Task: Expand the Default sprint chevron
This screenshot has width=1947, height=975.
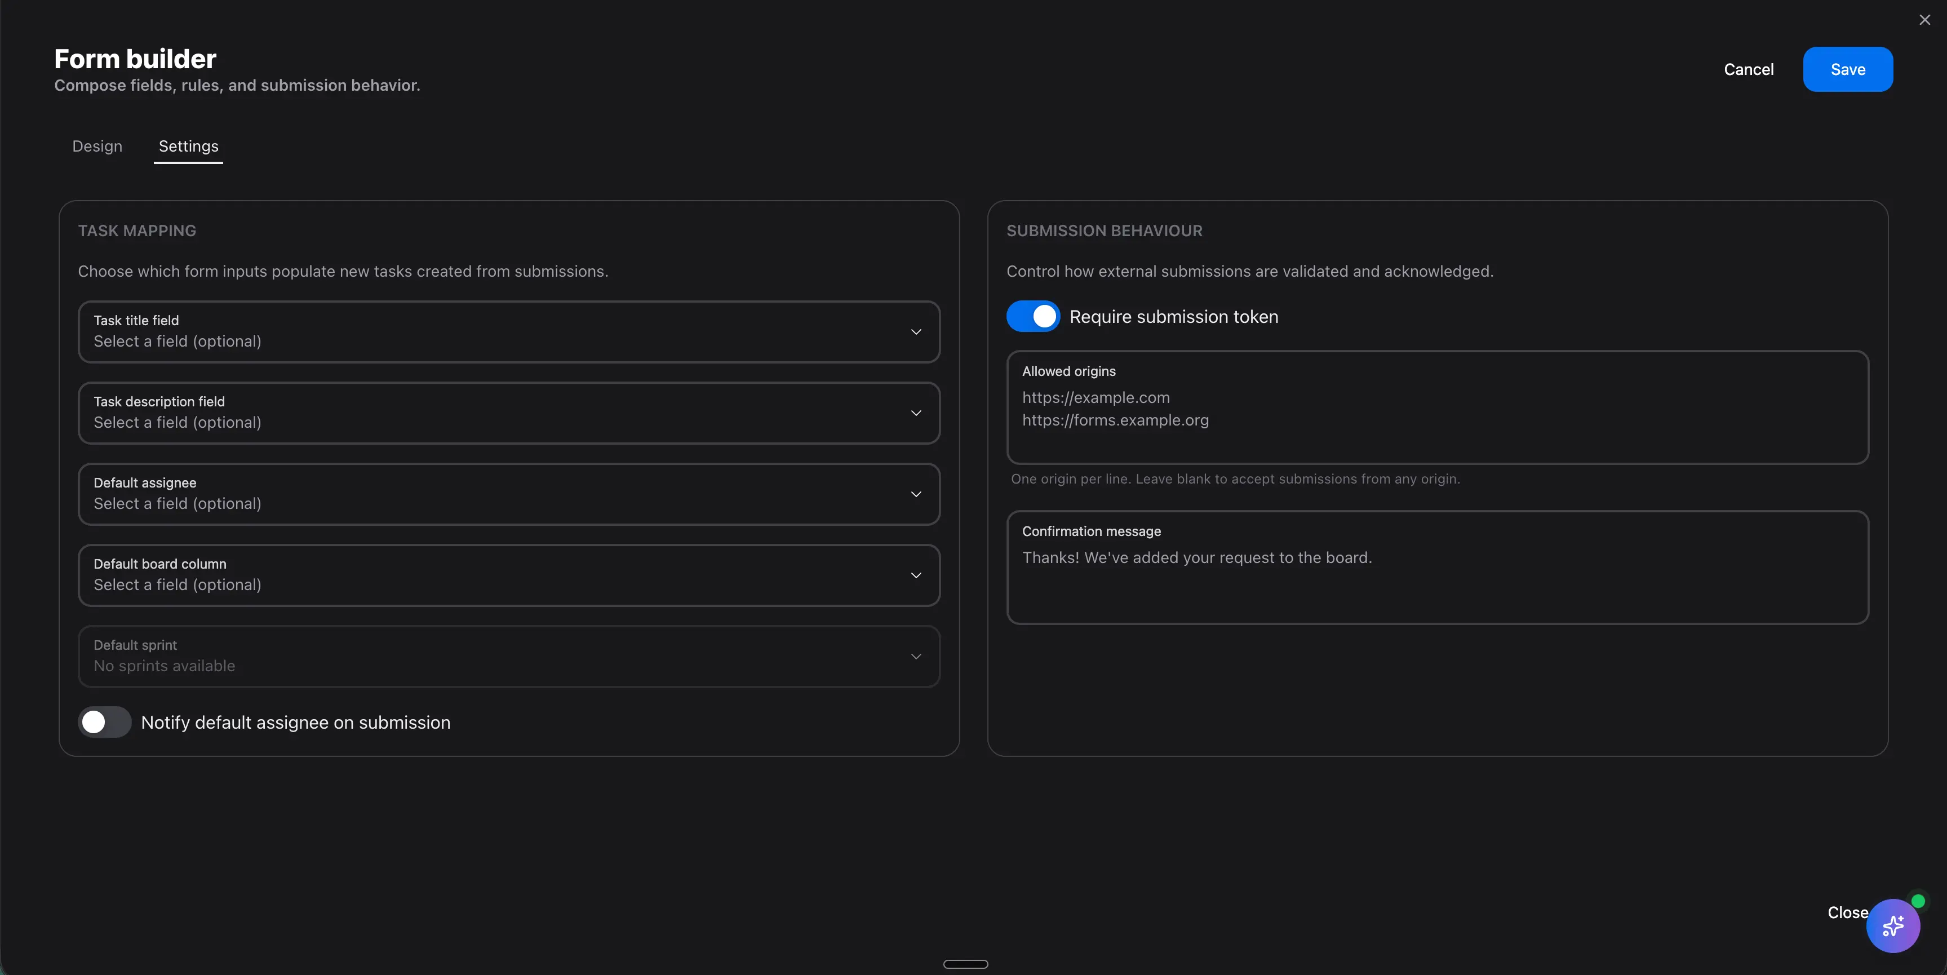Action: (915, 656)
